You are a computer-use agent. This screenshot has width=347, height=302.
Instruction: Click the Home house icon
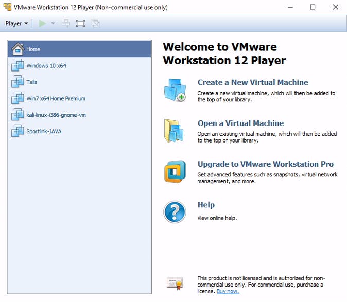18,49
